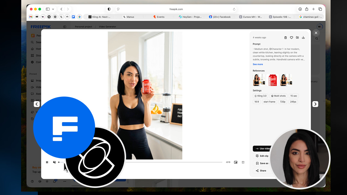Image resolution: width=347 pixels, height=195 pixels.
Task: Toggle the theme sun icon
Action: pos(47,181)
